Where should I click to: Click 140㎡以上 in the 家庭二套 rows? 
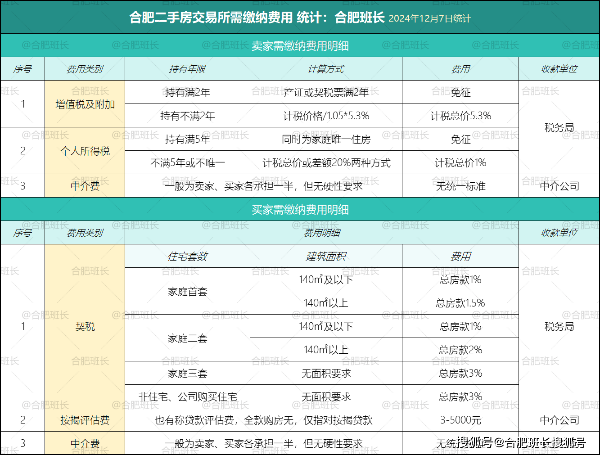point(326,350)
